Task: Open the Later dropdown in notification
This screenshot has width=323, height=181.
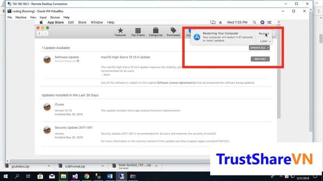Action: coord(265,41)
